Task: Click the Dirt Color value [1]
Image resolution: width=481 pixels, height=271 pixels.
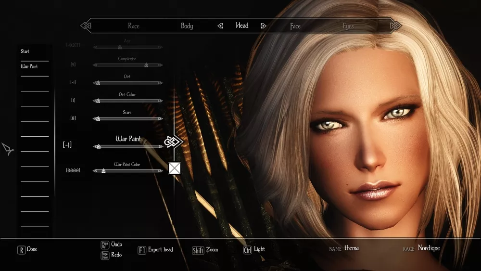Action: (x=73, y=100)
